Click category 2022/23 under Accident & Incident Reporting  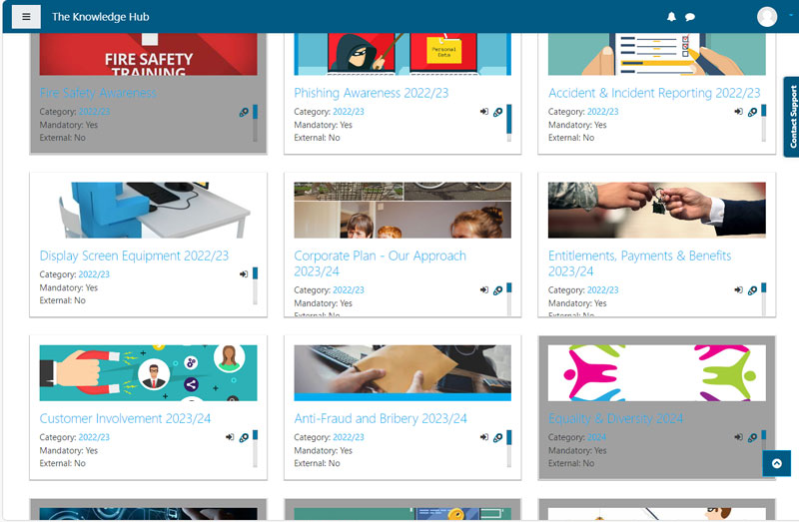(603, 112)
